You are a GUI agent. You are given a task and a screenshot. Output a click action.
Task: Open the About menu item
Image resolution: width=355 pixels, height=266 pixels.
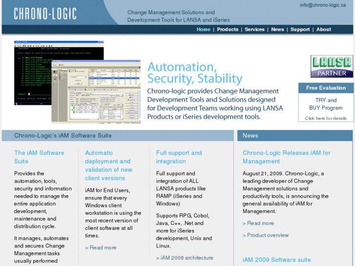324,29
